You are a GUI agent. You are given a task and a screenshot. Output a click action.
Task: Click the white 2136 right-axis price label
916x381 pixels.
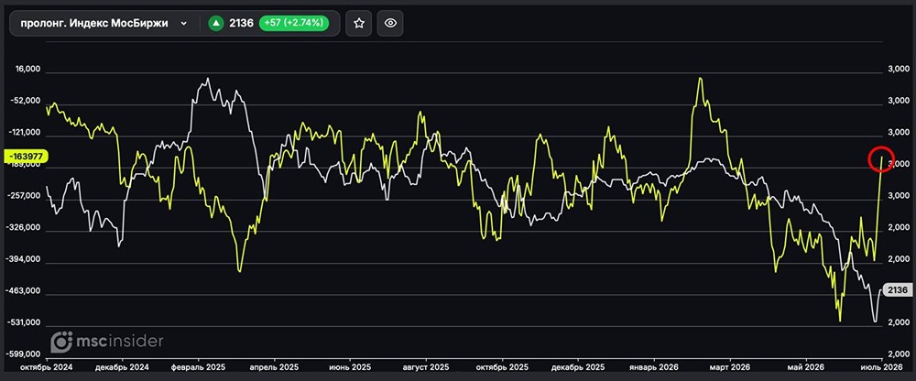[x=896, y=290]
